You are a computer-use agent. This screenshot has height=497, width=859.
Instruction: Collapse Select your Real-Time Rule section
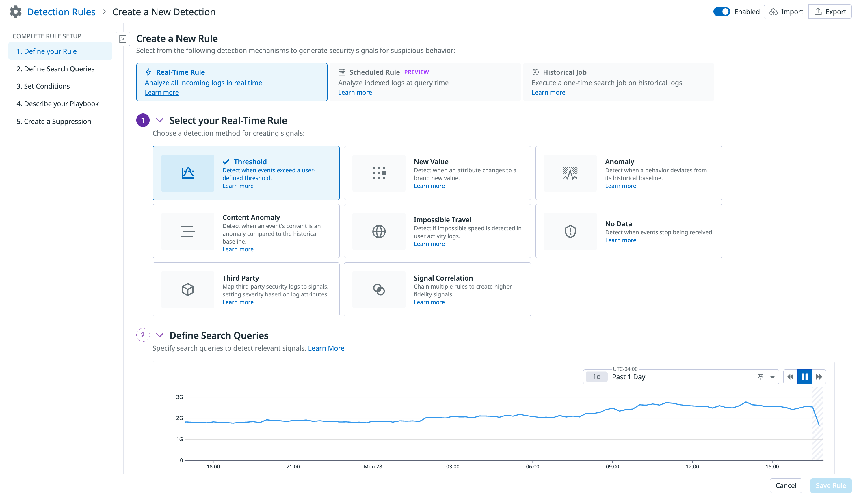click(x=159, y=120)
